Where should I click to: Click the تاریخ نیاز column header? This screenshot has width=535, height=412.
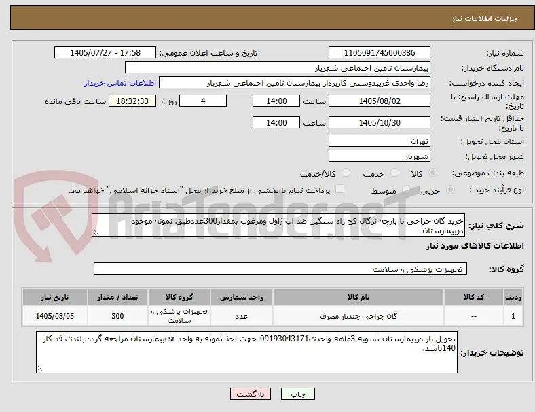[x=54, y=297]
